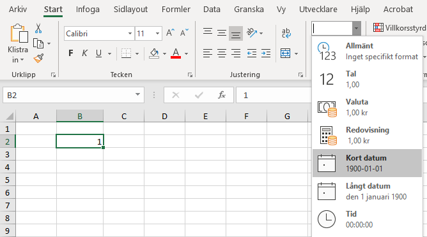Open the Klistra in paste button
This screenshot has height=237, width=427.
(x=18, y=43)
